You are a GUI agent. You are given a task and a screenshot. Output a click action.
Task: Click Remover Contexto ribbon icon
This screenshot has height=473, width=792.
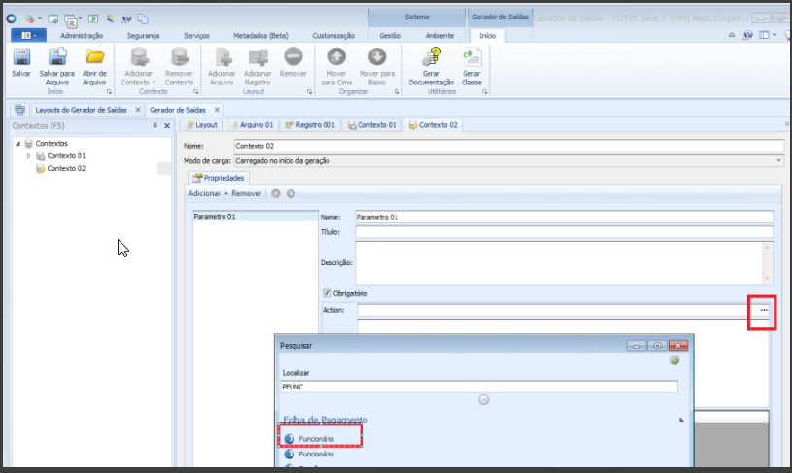tap(179, 57)
